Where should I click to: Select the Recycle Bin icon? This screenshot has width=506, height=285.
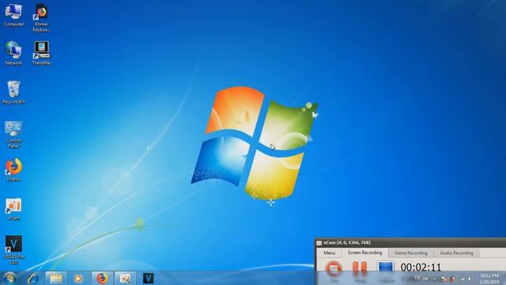tap(13, 93)
